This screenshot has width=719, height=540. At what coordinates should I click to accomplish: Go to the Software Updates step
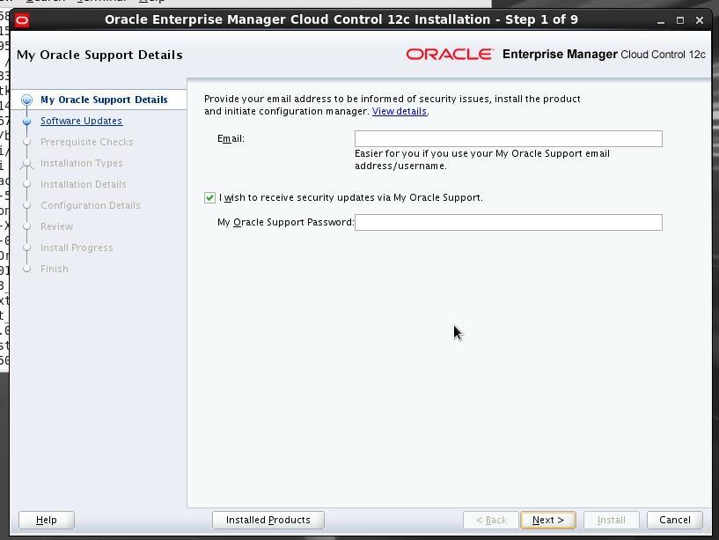81,121
